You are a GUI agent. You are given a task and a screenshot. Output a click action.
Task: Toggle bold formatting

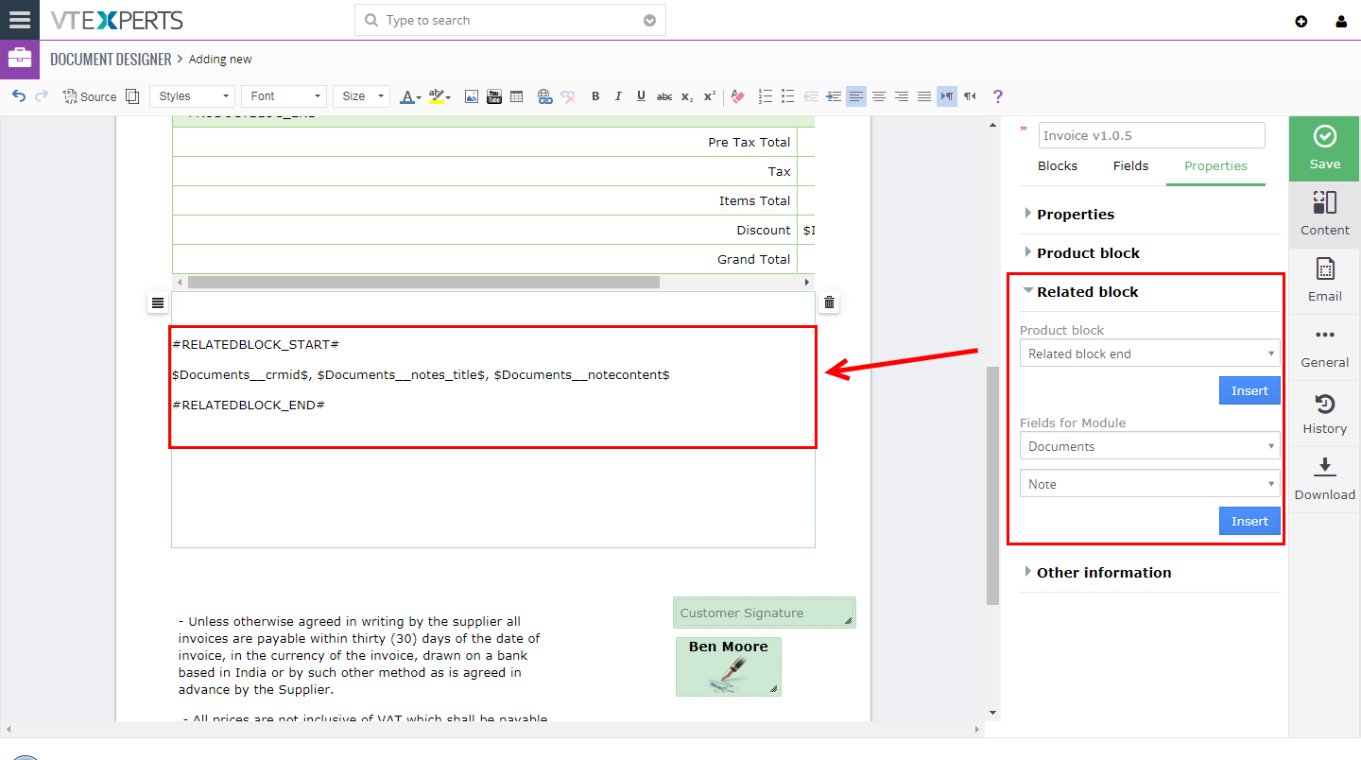pyautogui.click(x=595, y=95)
